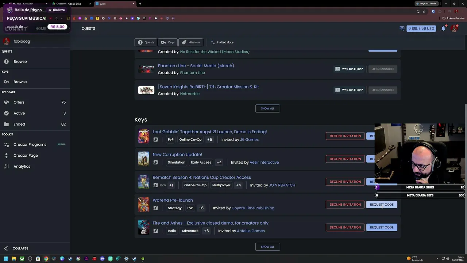The width and height of the screenshot is (467, 263).
Task: Open Creator Page in toolkit
Action: tap(35, 156)
